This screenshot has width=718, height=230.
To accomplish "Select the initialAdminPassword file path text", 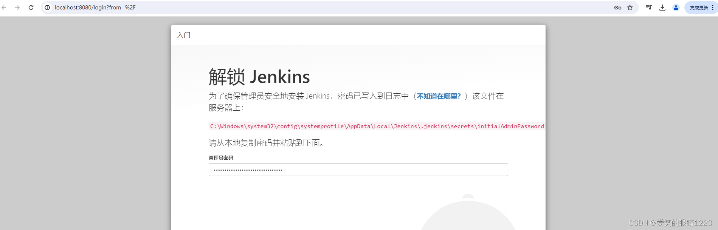I will (377, 126).
